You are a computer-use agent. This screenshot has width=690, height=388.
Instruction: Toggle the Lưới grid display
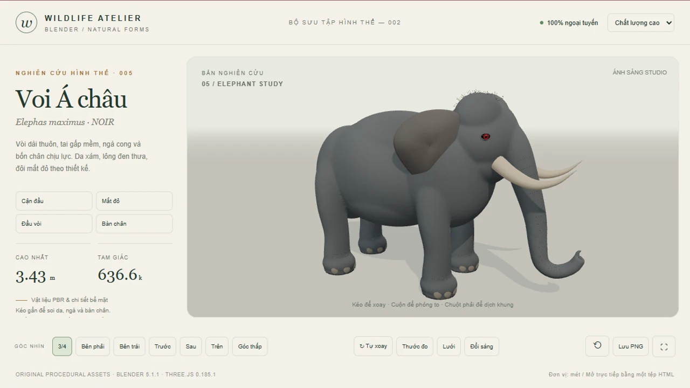tap(449, 347)
